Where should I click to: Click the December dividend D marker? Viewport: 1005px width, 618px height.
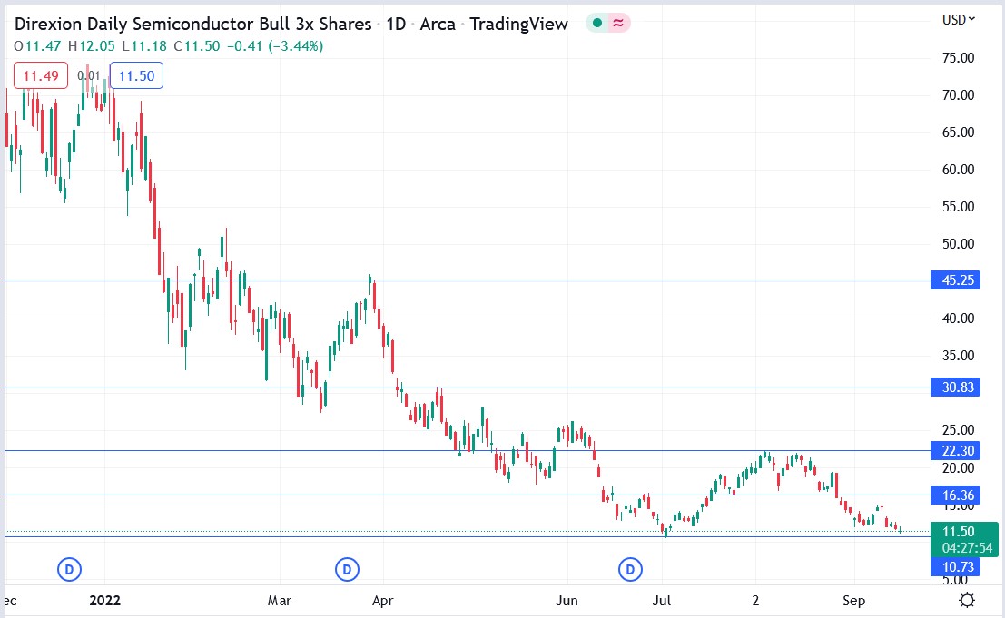[x=69, y=569]
